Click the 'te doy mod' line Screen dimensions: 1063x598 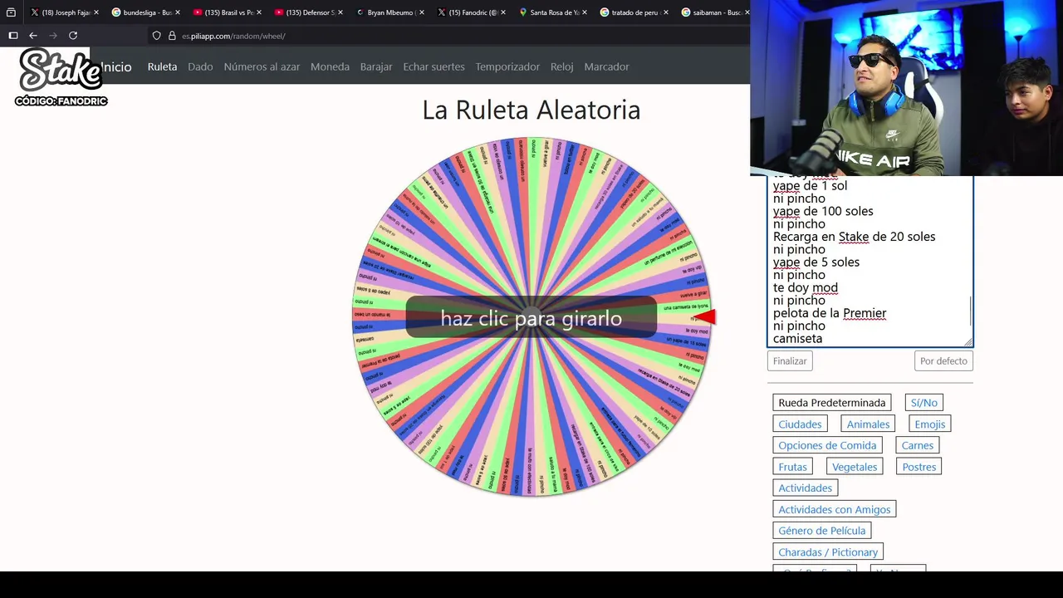[x=806, y=287]
